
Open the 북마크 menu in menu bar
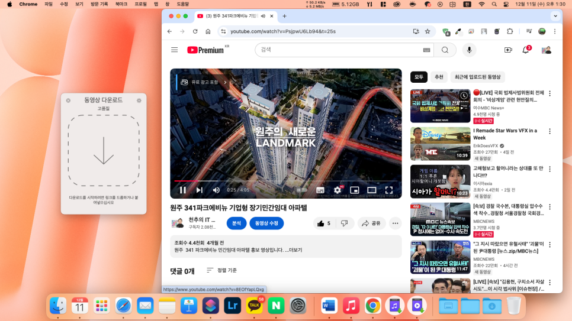click(x=121, y=4)
